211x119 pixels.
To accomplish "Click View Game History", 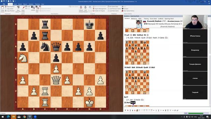I will 128,11.
